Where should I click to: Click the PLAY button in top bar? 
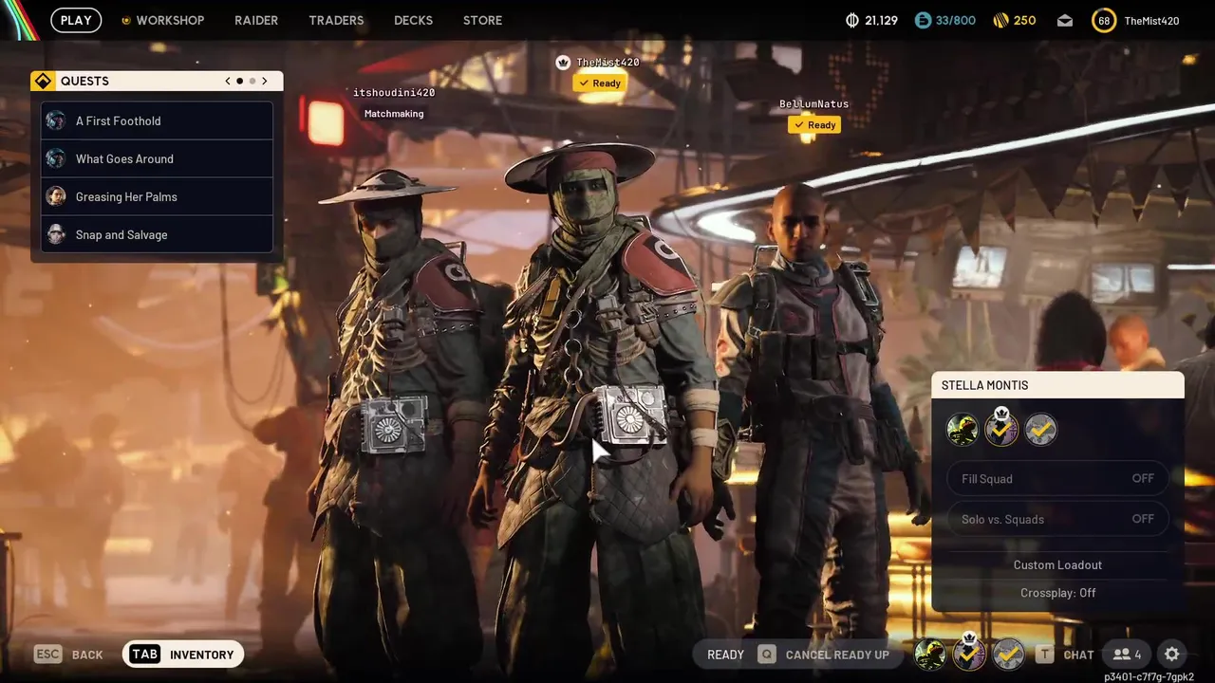coord(76,20)
